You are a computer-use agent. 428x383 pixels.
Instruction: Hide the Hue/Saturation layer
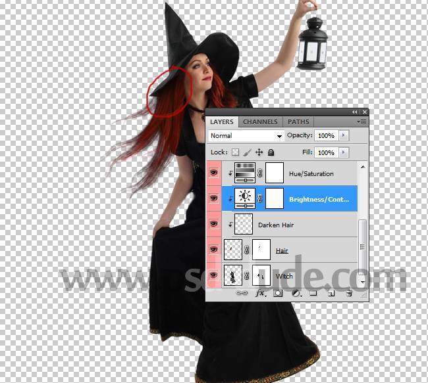pyautogui.click(x=214, y=173)
